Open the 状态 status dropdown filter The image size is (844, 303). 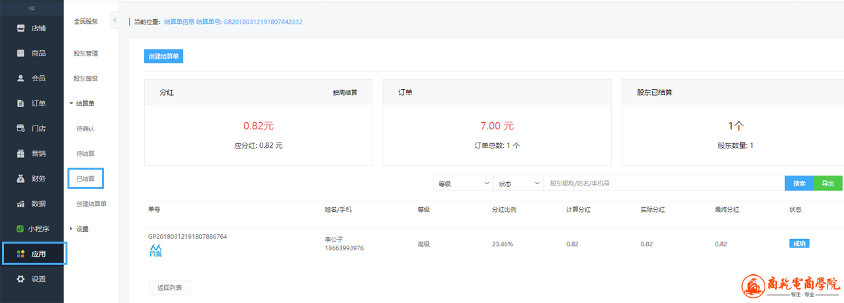[518, 184]
